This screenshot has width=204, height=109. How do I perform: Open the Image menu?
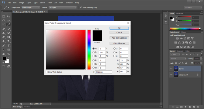coord(21,3)
